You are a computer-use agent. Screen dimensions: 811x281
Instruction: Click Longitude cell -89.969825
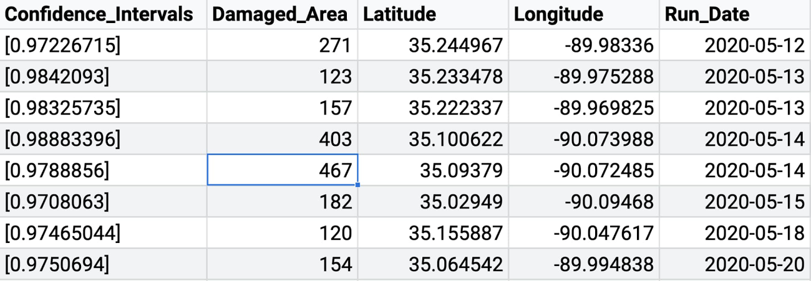pyautogui.click(x=584, y=107)
